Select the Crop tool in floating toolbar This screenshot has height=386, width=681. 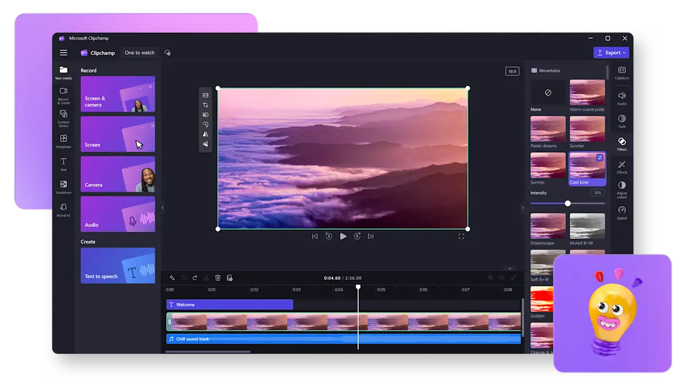[x=205, y=105]
